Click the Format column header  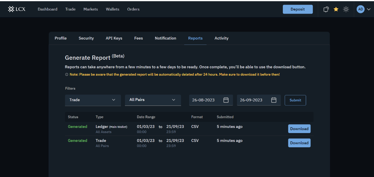[x=197, y=117]
